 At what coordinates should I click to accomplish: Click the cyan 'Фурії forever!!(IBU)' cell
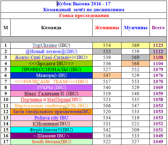pos(51,130)
